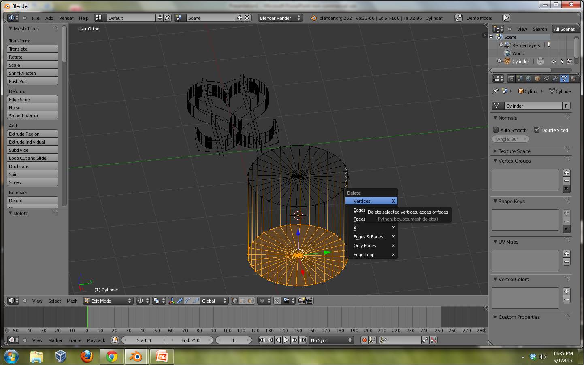The image size is (584, 365).
Task: Click the OpenGL render animation clapper icon
Action: (x=309, y=301)
